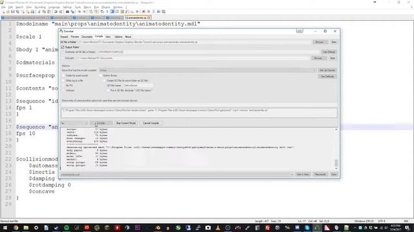Image resolution: width=414 pixels, height=232 pixels.
Task: Switch to the Decompile tab in Crowbar
Action: coord(87,37)
